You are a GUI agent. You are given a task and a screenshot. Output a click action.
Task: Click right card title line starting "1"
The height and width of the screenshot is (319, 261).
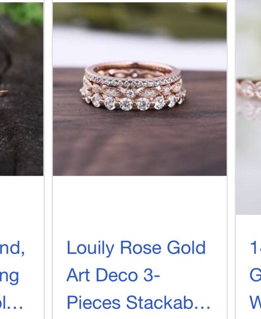coord(256,247)
